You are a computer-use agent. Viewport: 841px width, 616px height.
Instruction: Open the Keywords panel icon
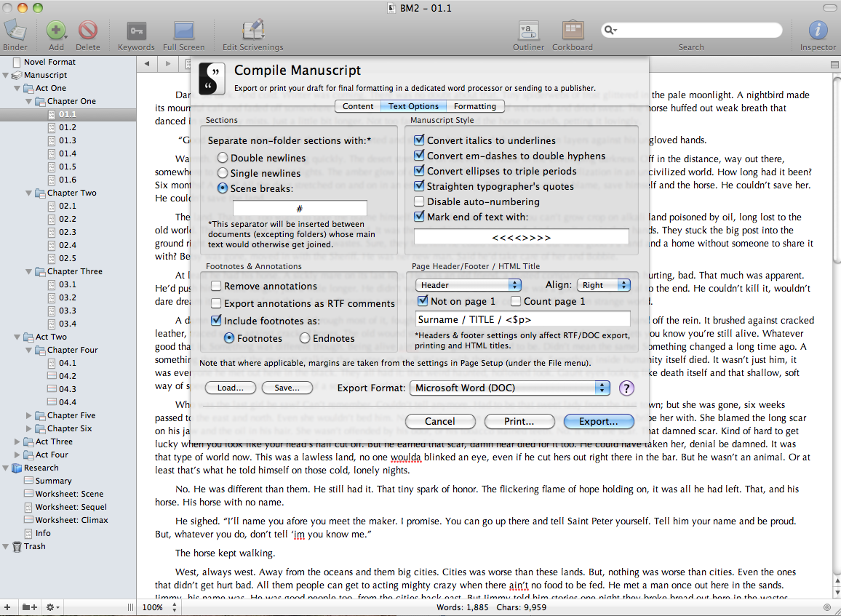(136, 31)
